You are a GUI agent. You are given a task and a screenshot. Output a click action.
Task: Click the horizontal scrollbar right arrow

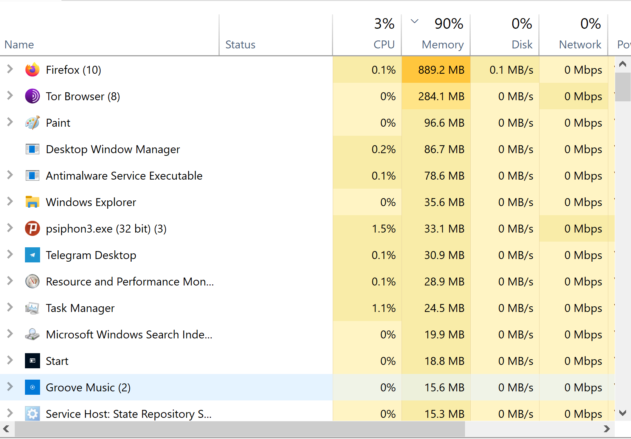(607, 429)
